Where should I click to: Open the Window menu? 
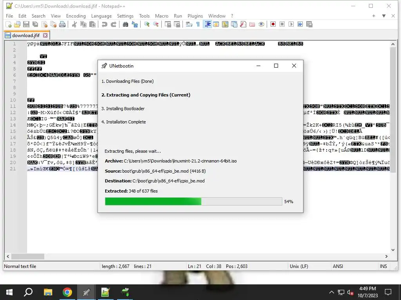pos(217,16)
